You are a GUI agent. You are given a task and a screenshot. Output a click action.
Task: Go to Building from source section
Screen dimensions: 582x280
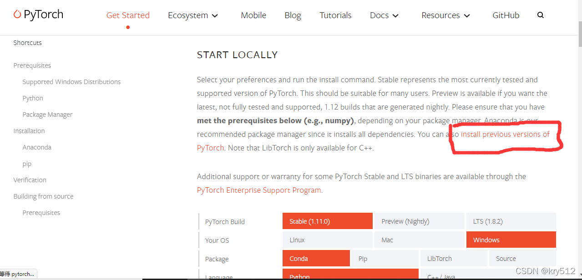point(43,196)
